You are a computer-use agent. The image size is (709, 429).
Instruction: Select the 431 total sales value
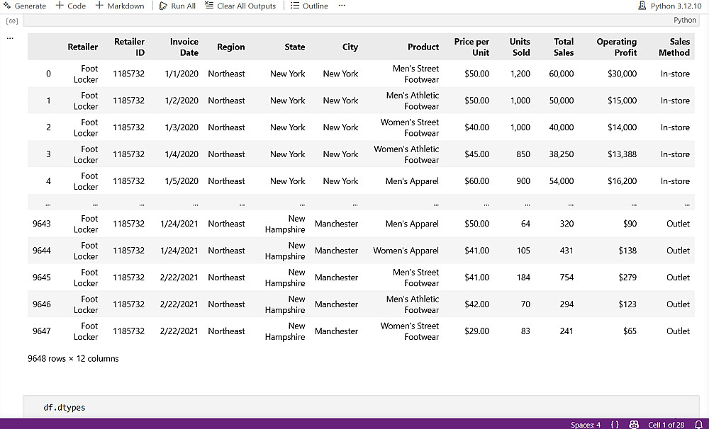click(566, 251)
